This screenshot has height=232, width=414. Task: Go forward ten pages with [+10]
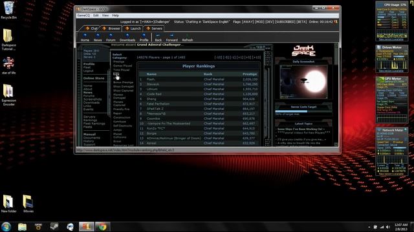(x=256, y=57)
